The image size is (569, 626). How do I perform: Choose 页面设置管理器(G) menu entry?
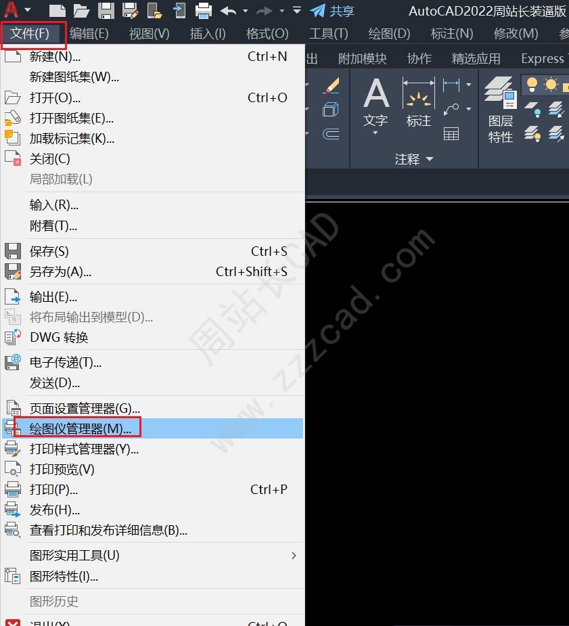(x=85, y=409)
